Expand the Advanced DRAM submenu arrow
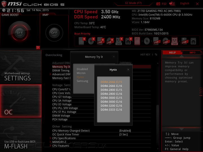The height and width of the screenshot is (152, 203). click(50, 74)
